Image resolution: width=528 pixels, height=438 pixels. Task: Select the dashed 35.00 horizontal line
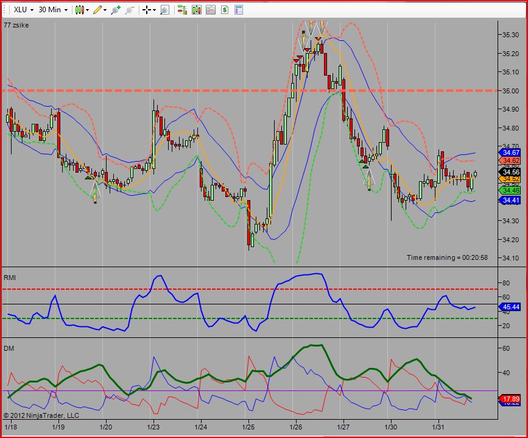(x=249, y=90)
